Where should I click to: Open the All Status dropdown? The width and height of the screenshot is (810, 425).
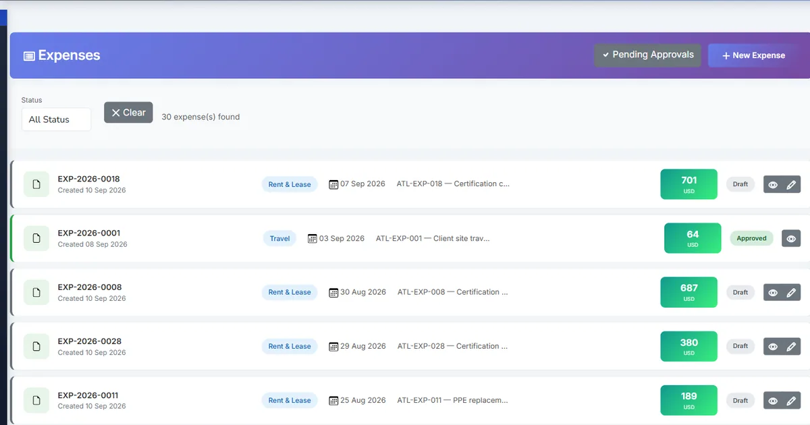57,119
